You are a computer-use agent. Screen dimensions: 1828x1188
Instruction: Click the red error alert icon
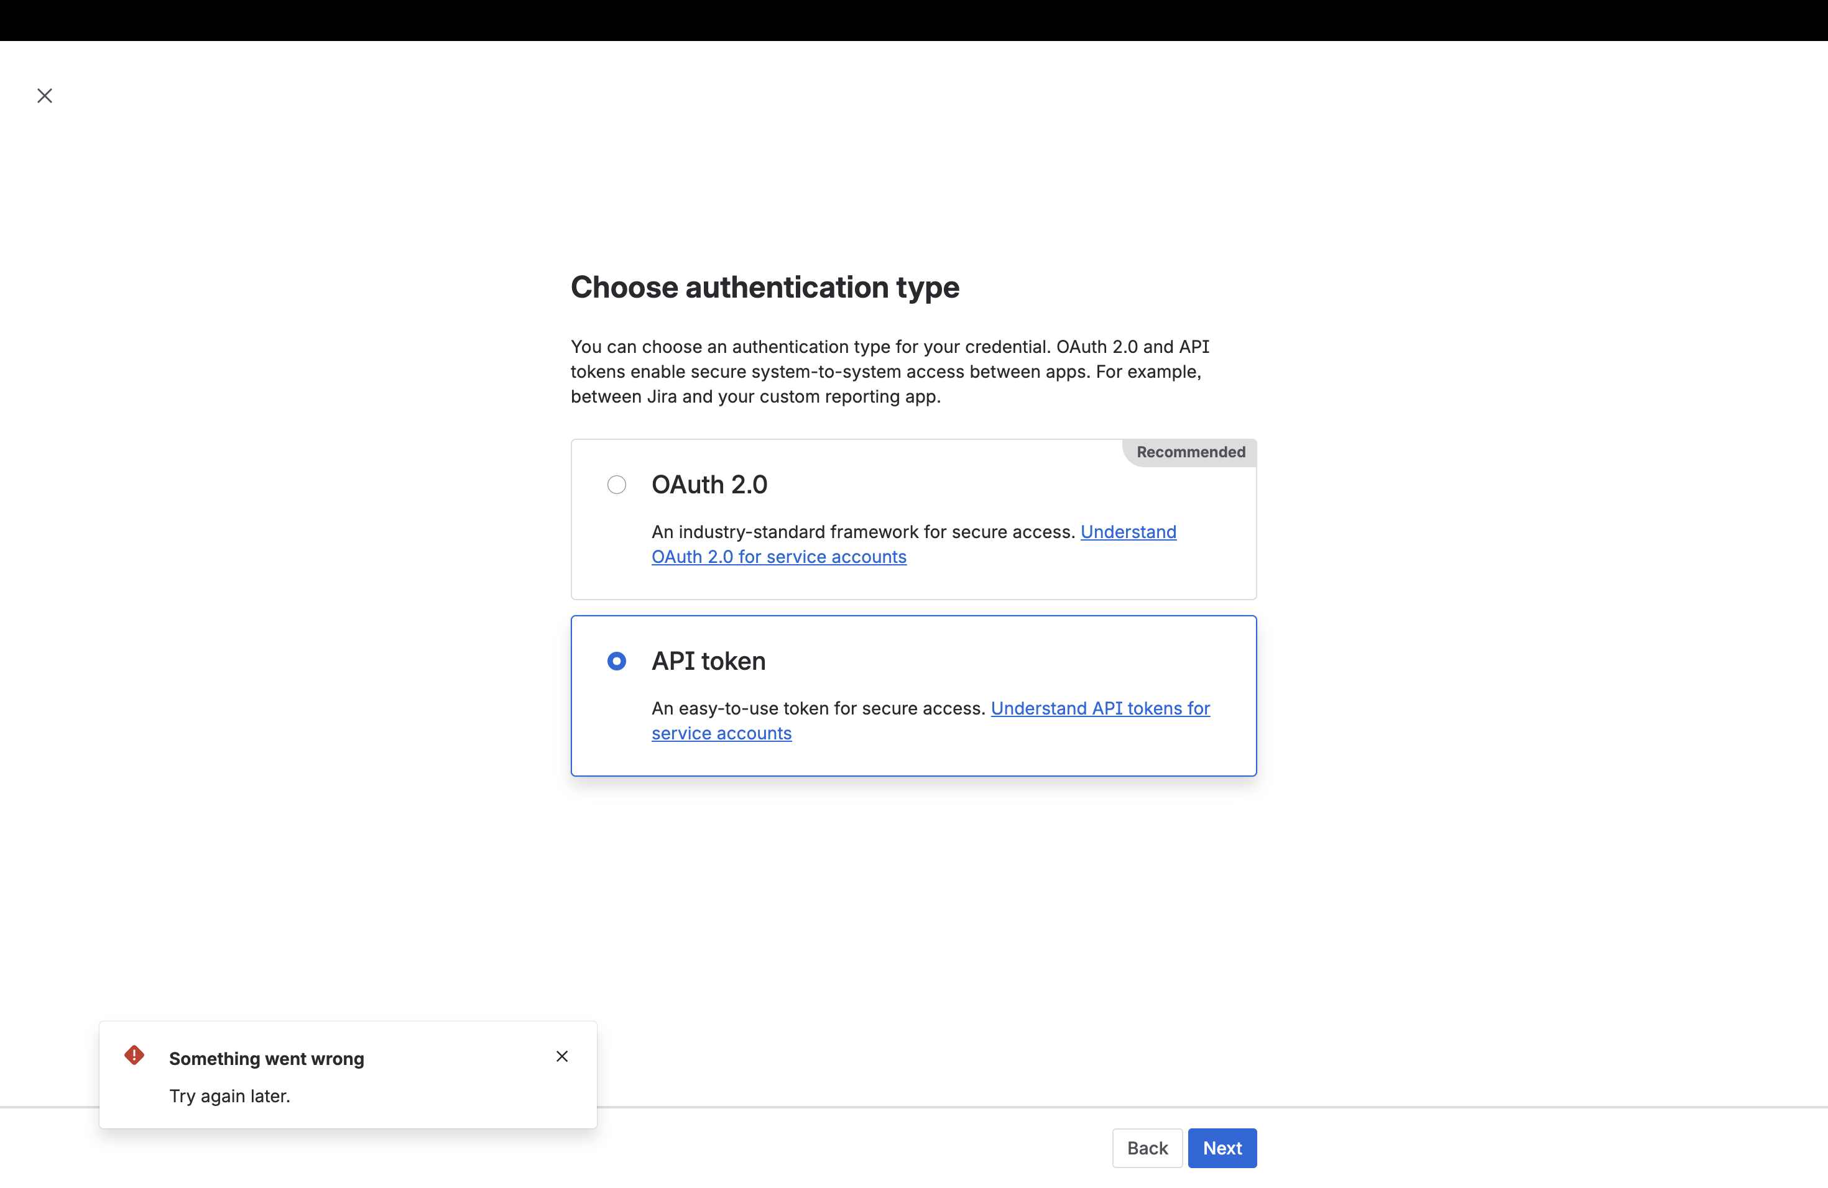tap(134, 1056)
